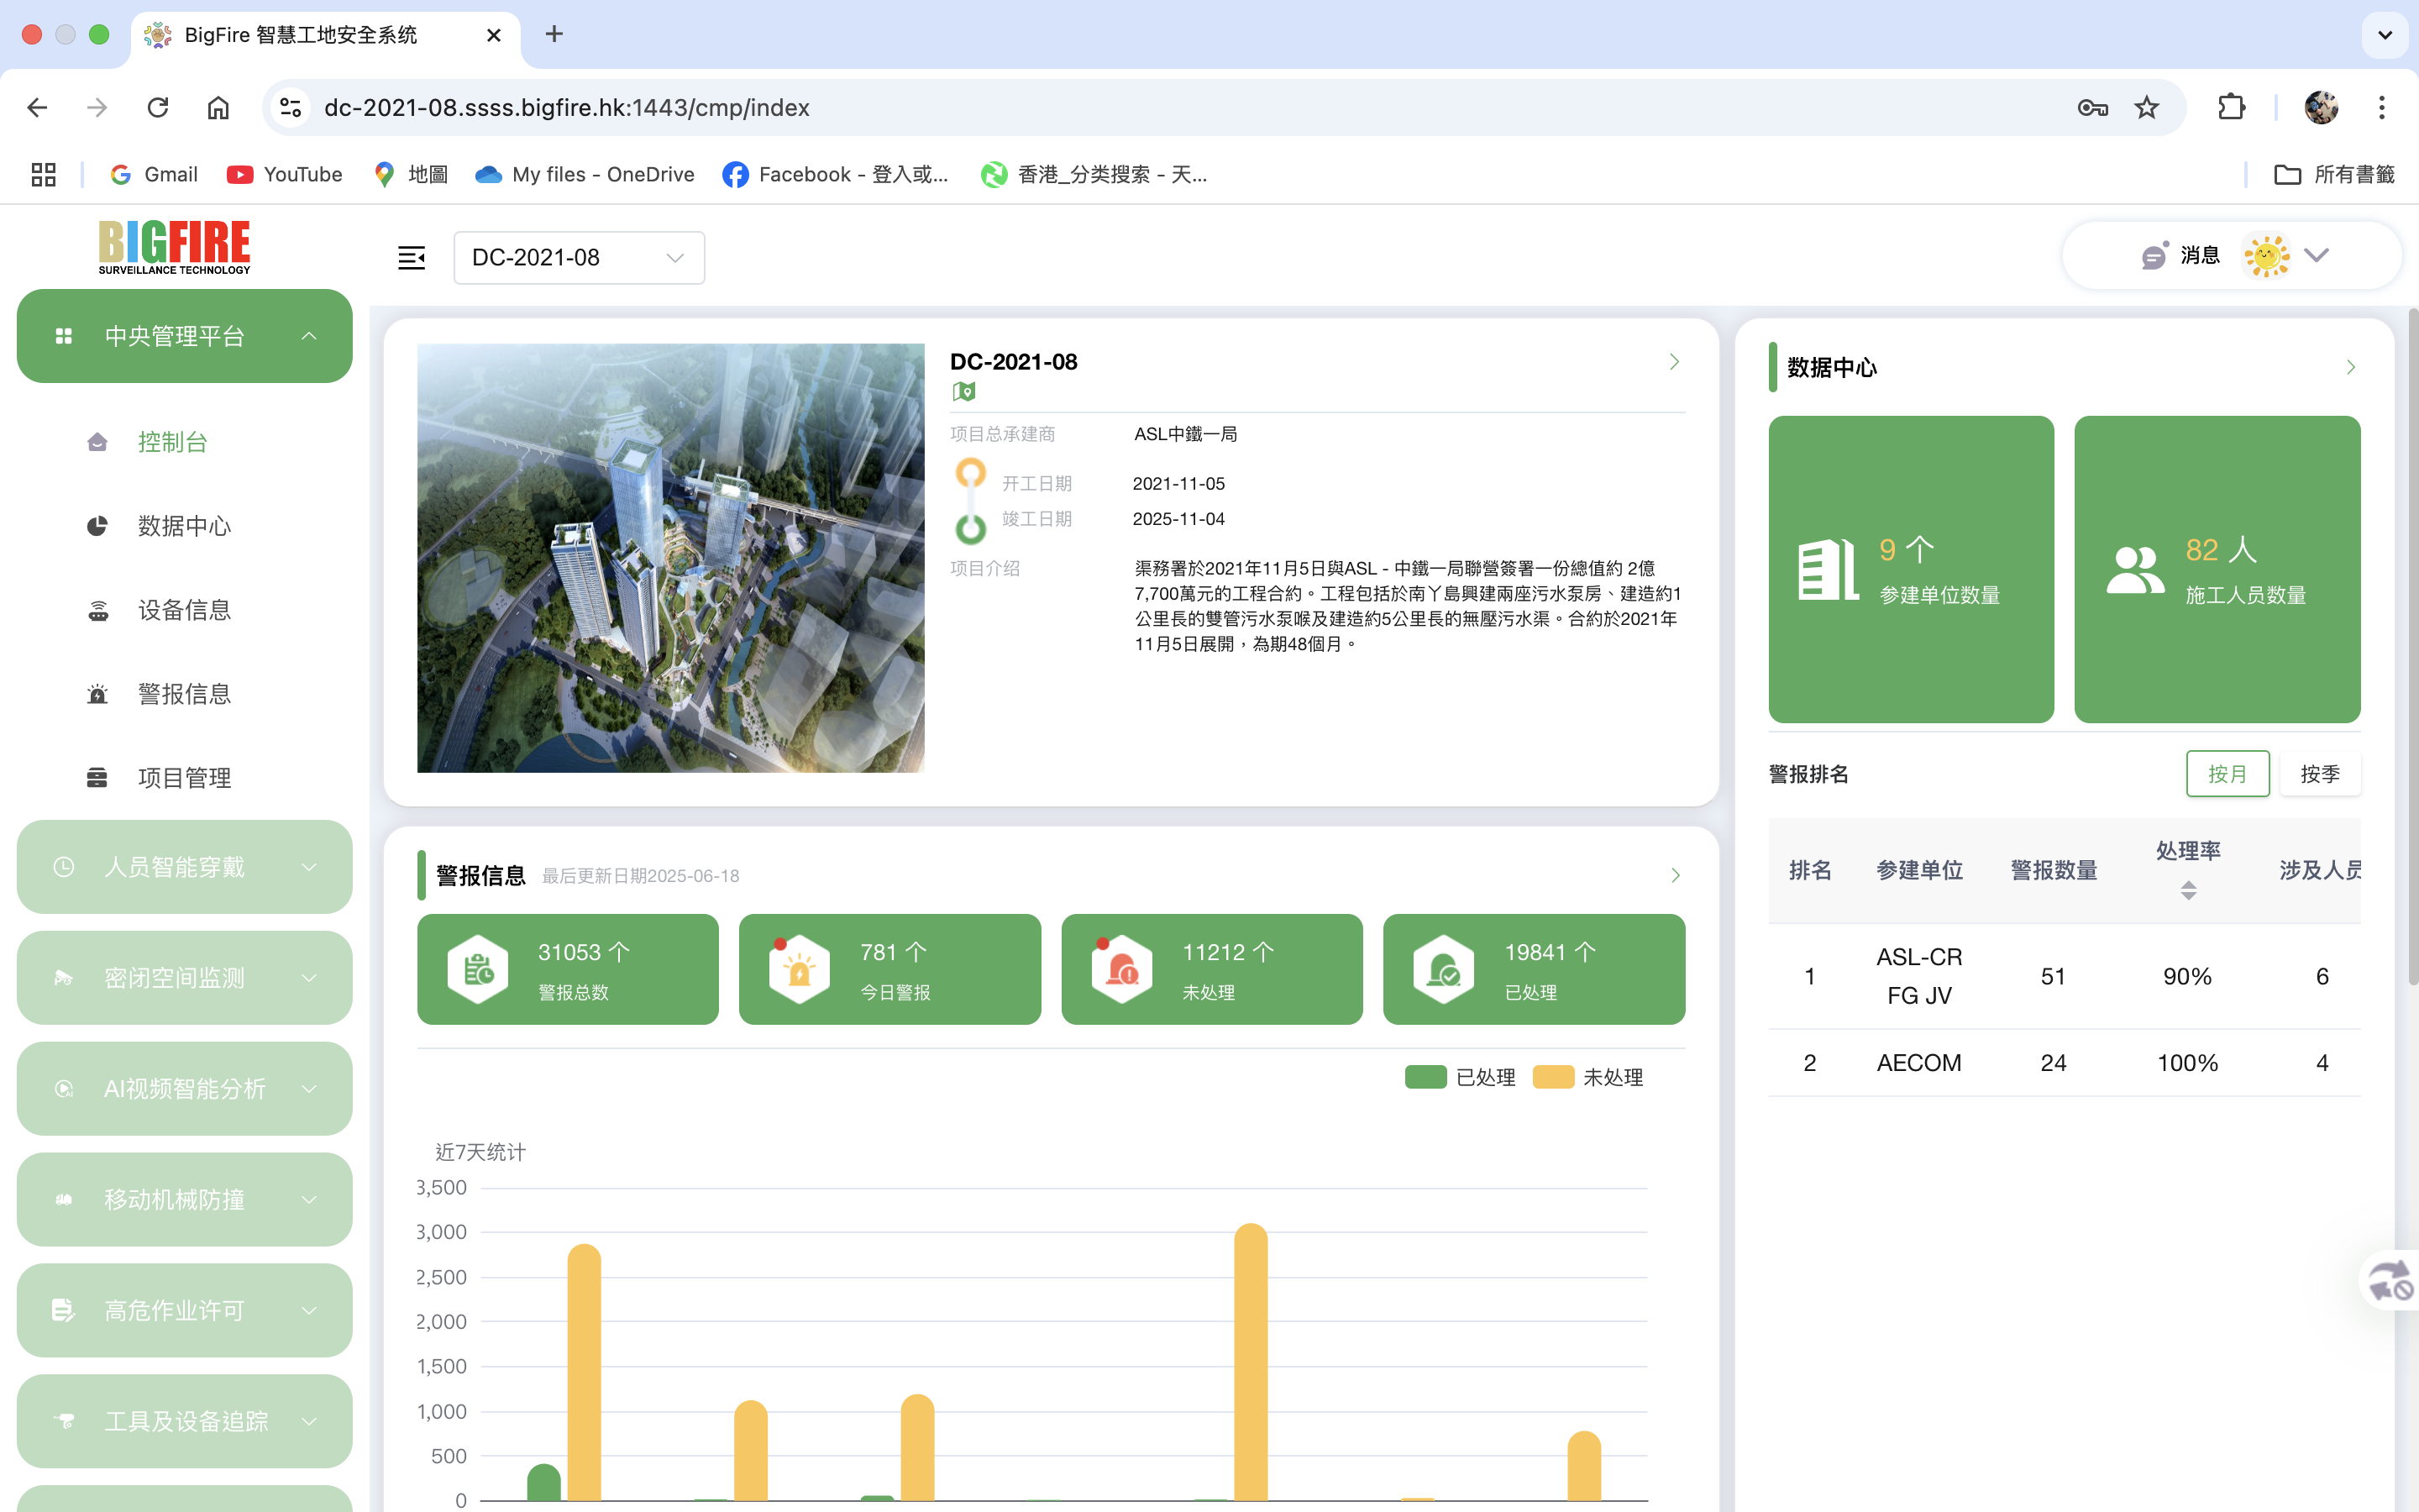
Task: Bookmark this page with star icon
Action: tap(2146, 107)
